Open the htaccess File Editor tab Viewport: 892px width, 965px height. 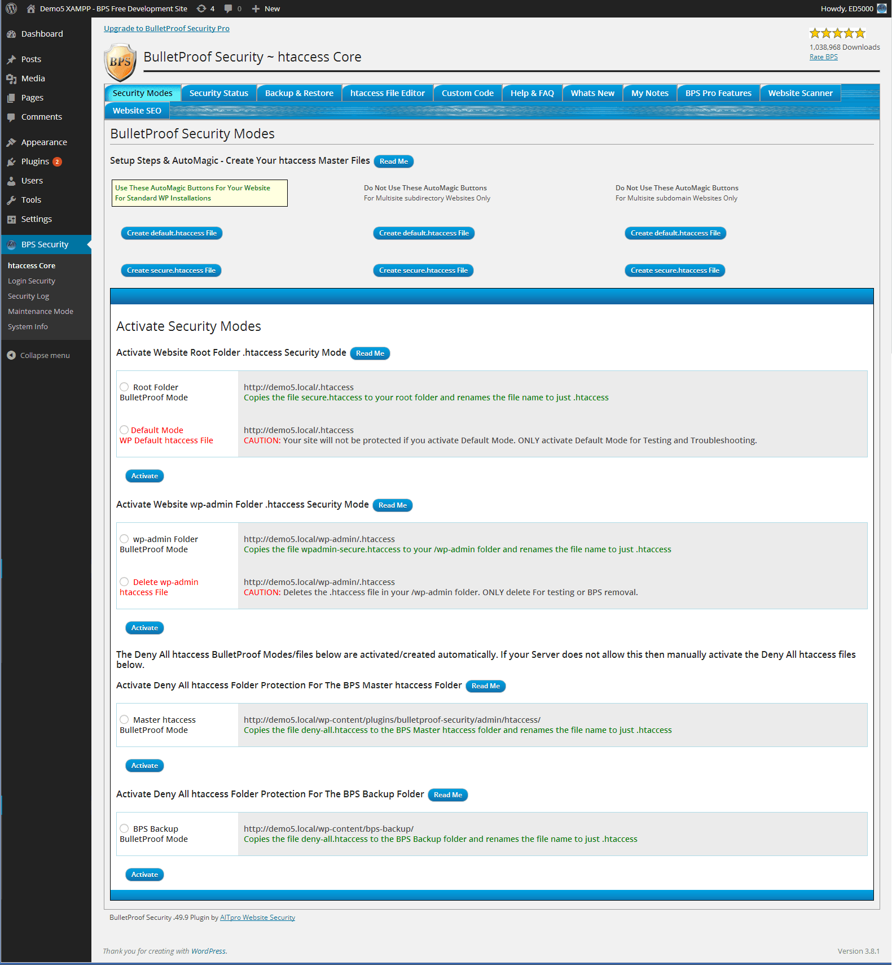387,93
